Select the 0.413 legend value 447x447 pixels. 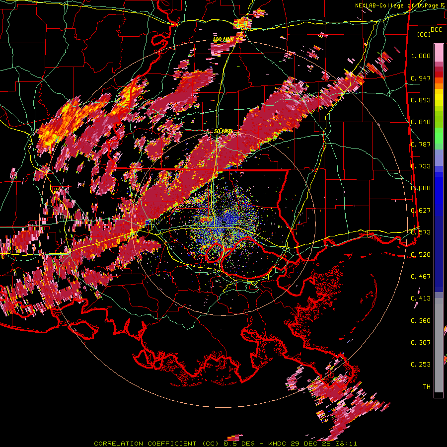pos(421,298)
